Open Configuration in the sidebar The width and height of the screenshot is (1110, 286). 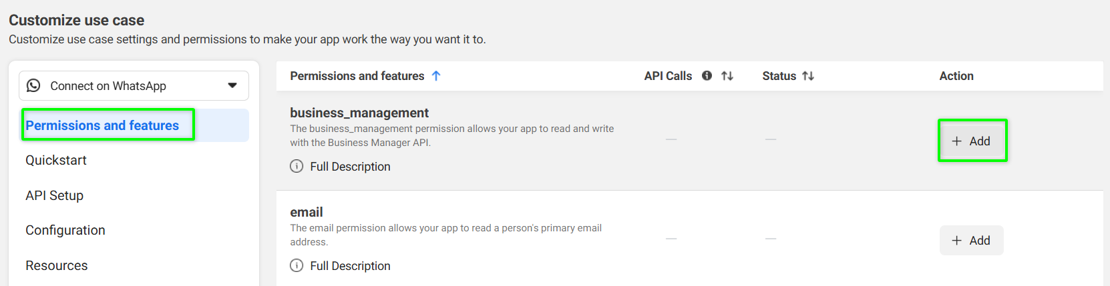(65, 230)
